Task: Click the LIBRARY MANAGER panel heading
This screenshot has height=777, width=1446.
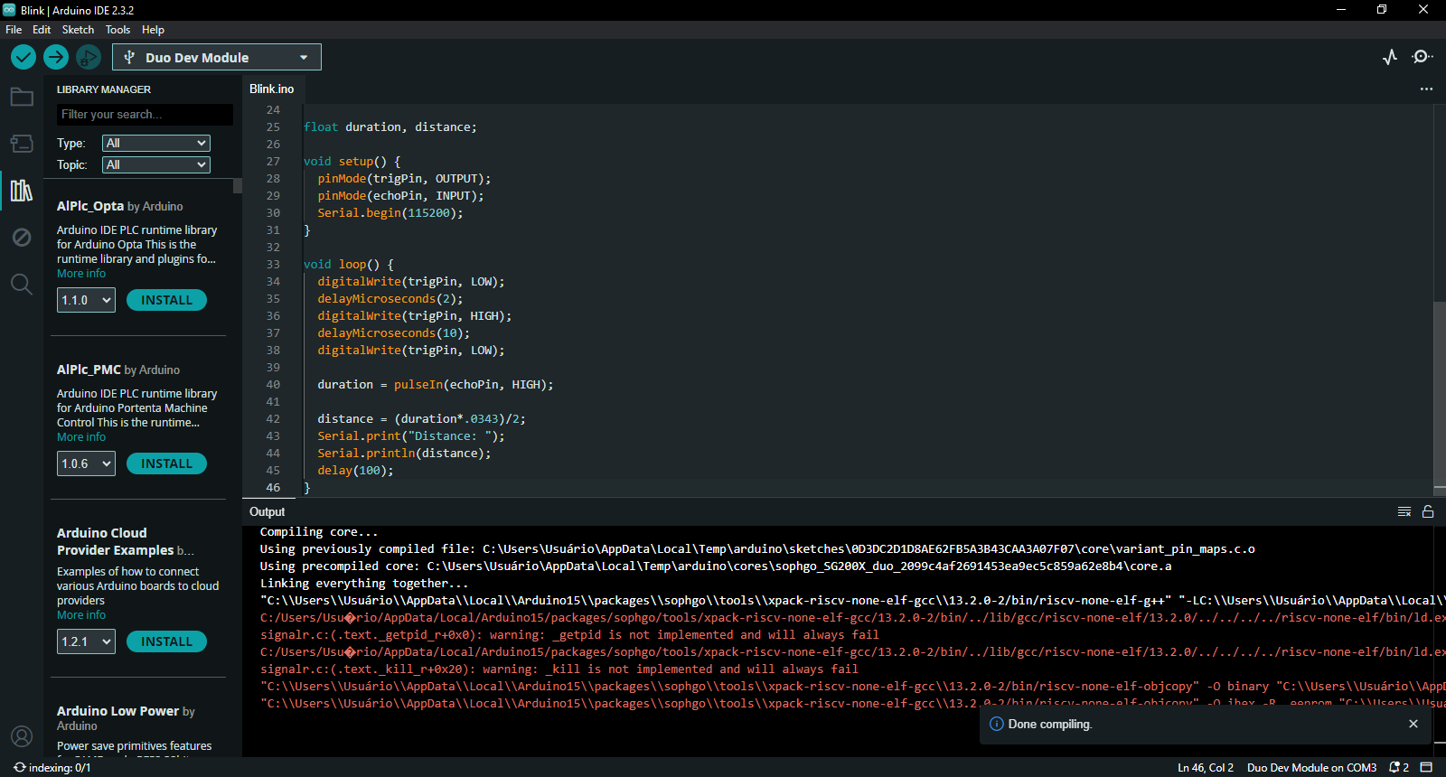Action: (x=104, y=89)
